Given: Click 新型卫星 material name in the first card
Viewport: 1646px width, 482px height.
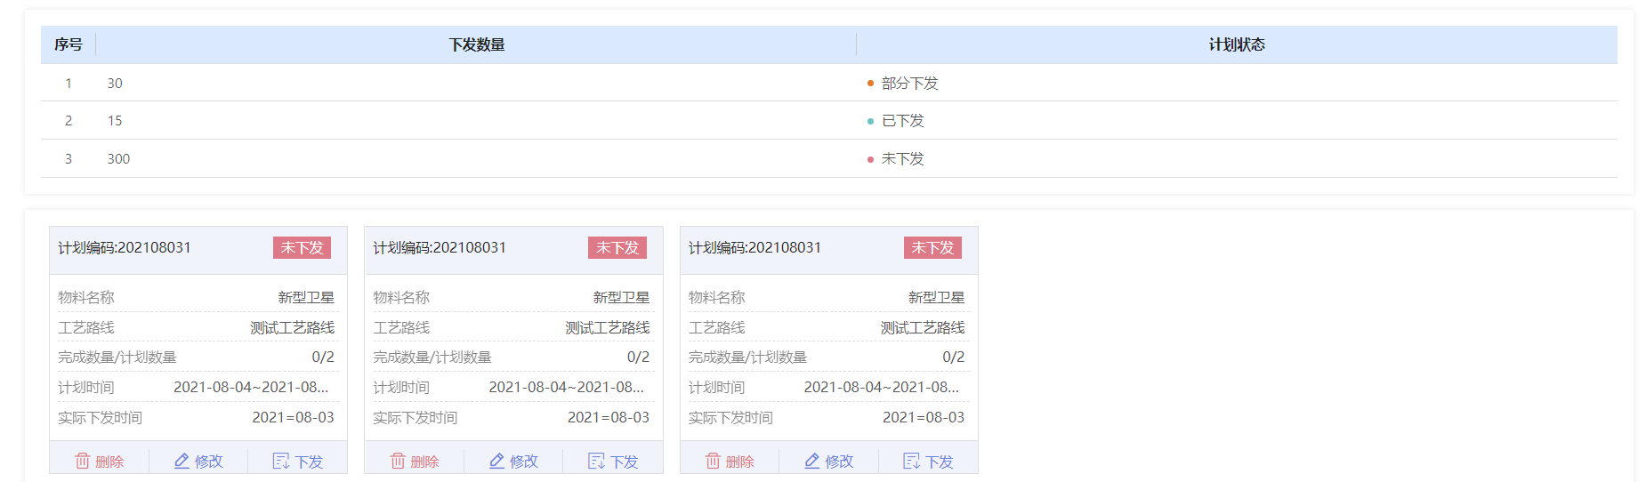Looking at the screenshot, I should (306, 297).
